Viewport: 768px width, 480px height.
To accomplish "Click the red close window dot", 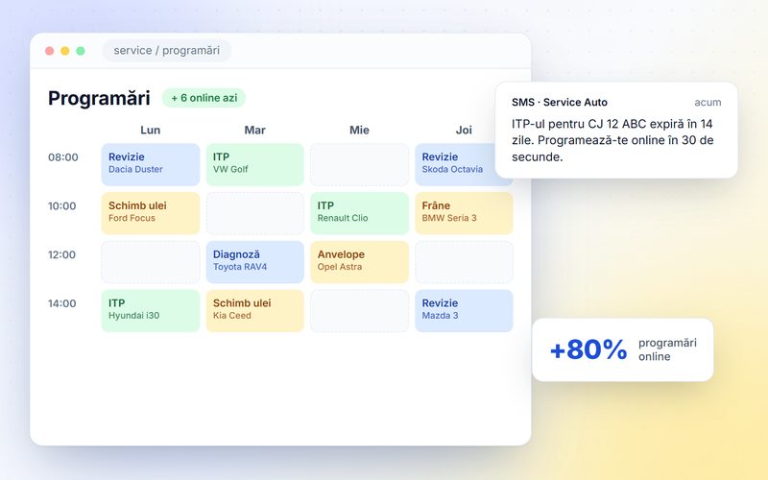I will 50,51.
